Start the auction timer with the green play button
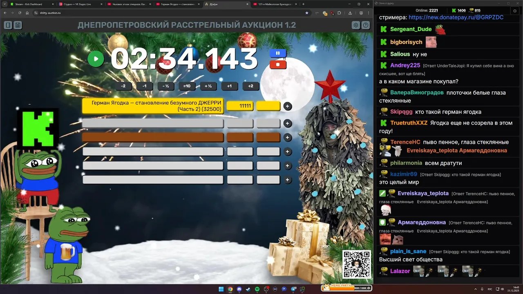Screen dimensions: 523x294 96,59
